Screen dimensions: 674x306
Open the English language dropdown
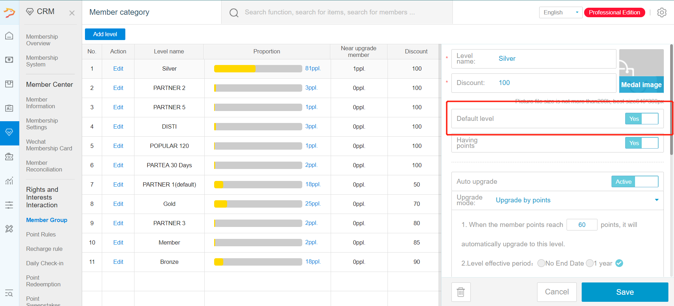click(x=561, y=12)
